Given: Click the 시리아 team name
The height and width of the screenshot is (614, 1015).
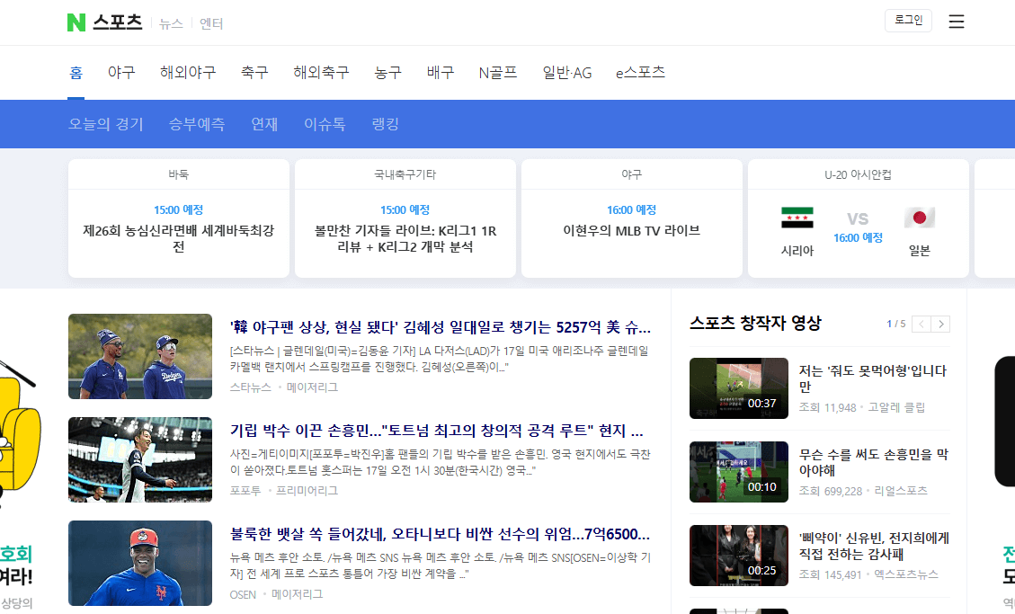Looking at the screenshot, I should (797, 251).
